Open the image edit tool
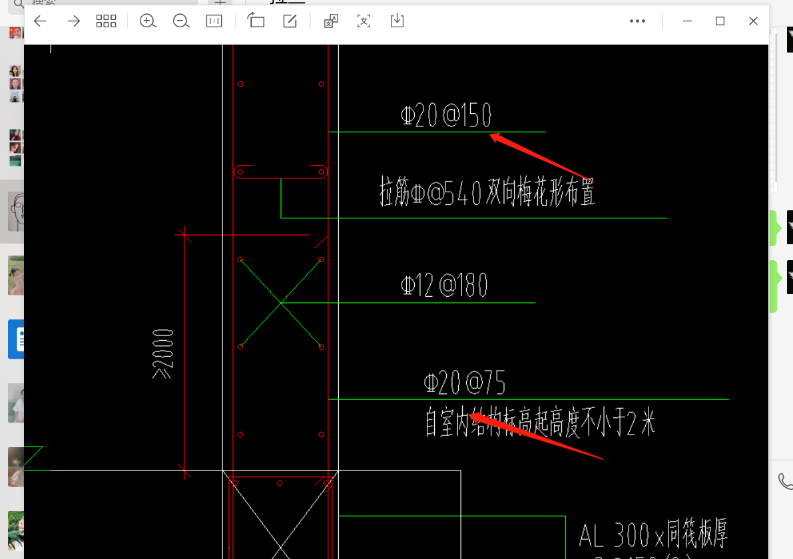Image resolution: width=793 pixels, height=559 pixels. click(x=290, y=21)
